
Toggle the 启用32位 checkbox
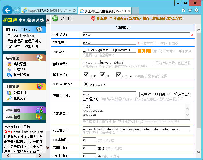pos(176,93)
